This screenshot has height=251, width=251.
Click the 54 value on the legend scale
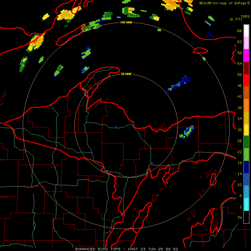[x=240, y=64]
